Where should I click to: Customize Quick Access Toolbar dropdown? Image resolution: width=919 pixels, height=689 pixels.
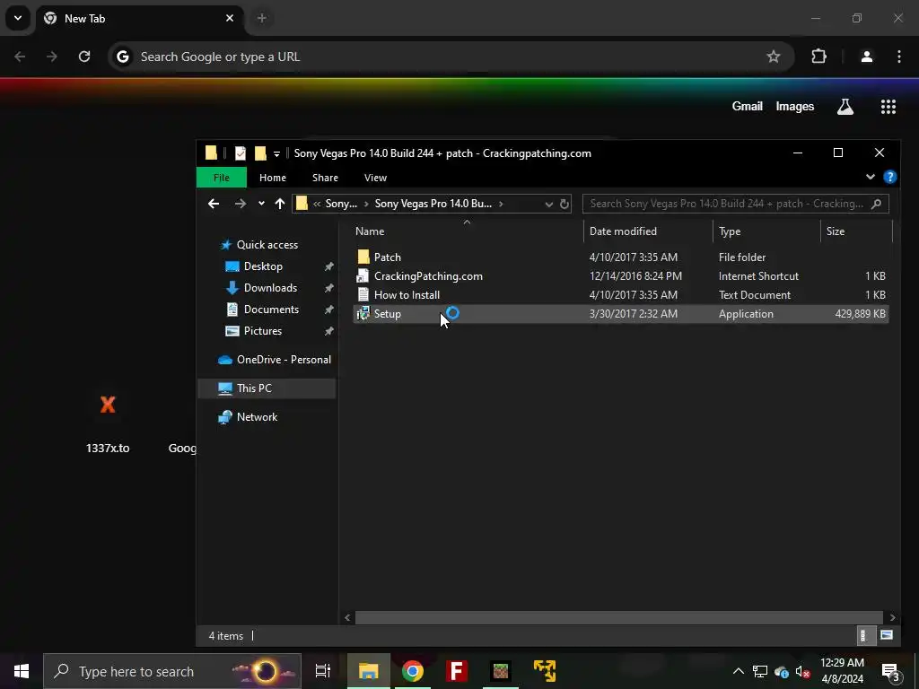click(x=276, y=154)
